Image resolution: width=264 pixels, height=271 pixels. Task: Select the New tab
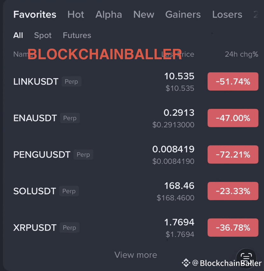pyautogui.click(x=144, y=15)
